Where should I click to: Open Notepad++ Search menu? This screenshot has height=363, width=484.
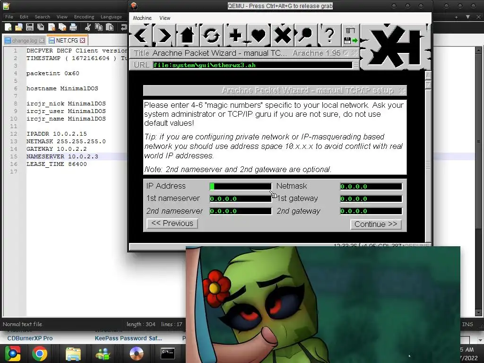(42, 17)
